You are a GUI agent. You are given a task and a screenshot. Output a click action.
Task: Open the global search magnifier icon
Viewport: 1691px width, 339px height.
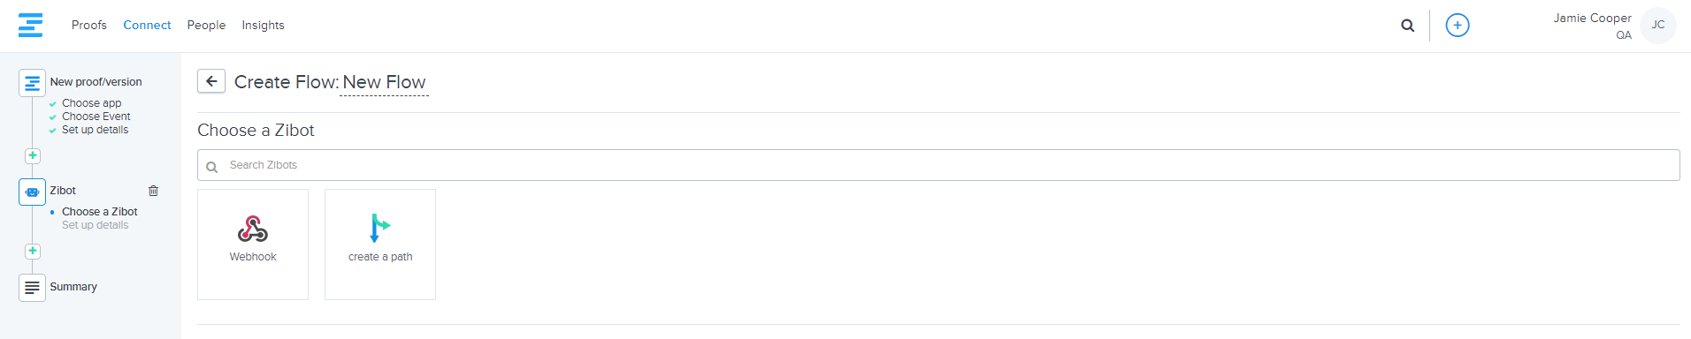point(1407,26)
